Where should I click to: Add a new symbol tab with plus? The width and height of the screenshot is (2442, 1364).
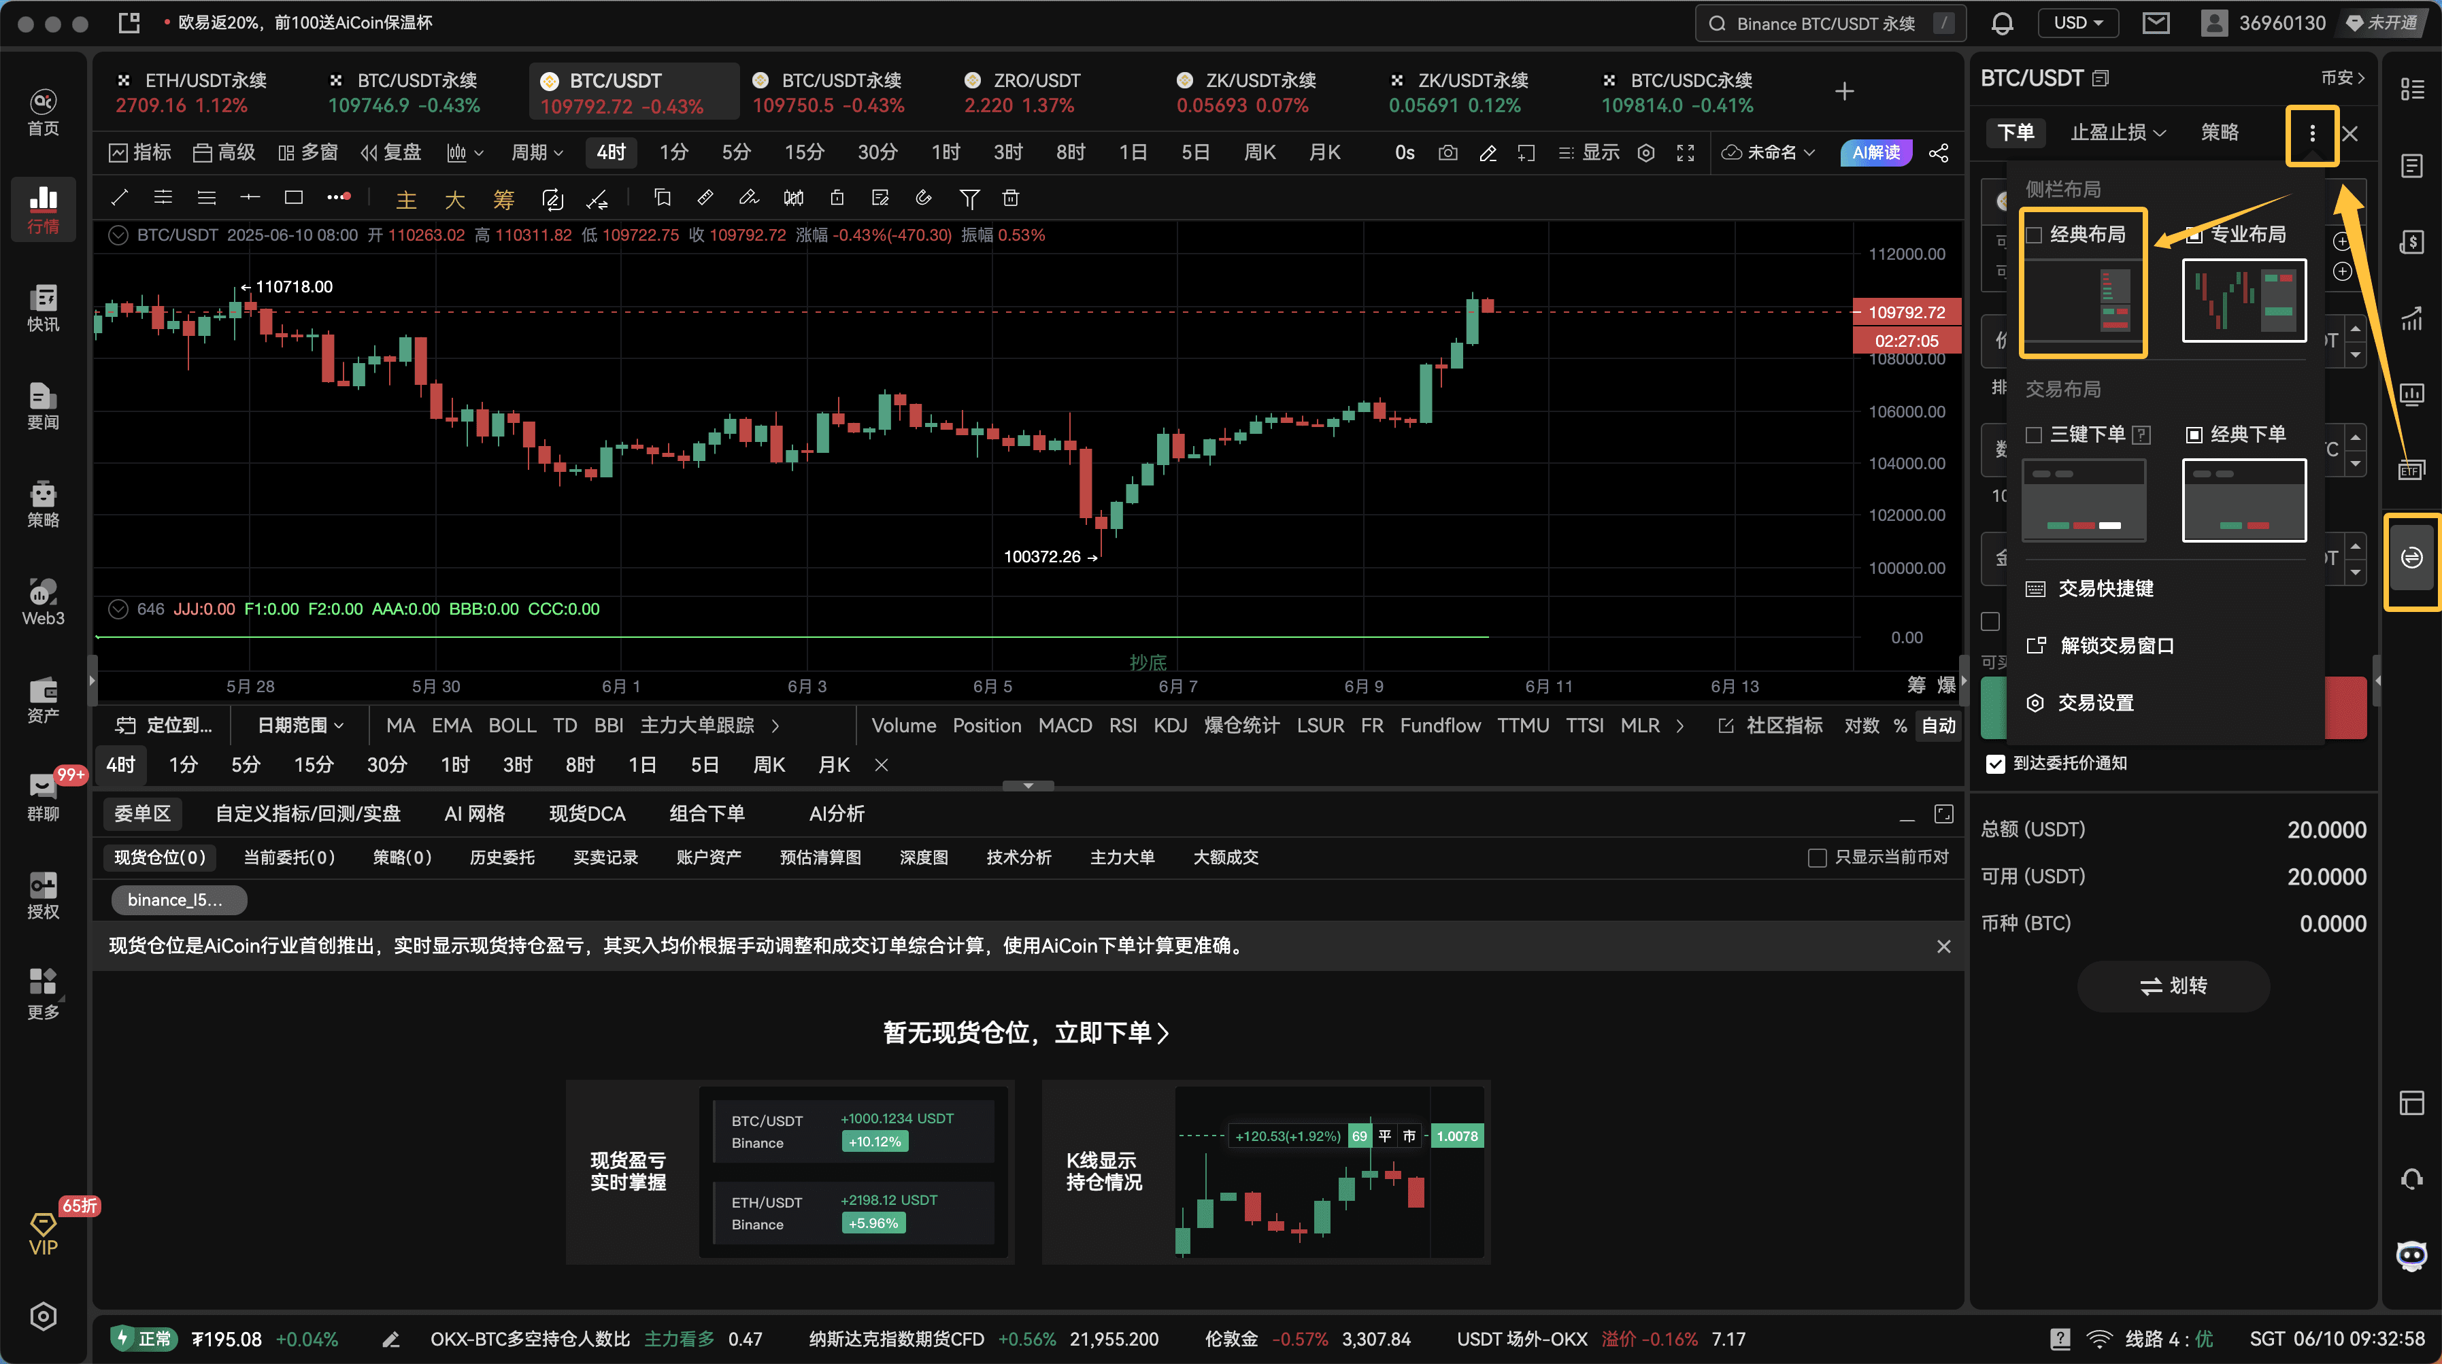pyautogui.click(x=1844, y=92)
